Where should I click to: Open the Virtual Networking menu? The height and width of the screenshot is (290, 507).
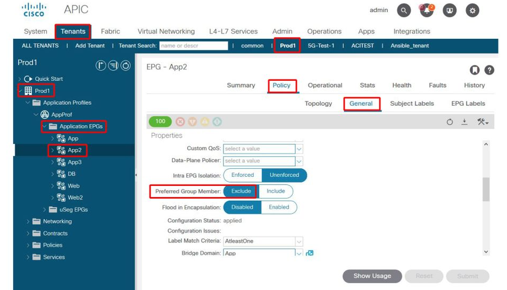166,31
